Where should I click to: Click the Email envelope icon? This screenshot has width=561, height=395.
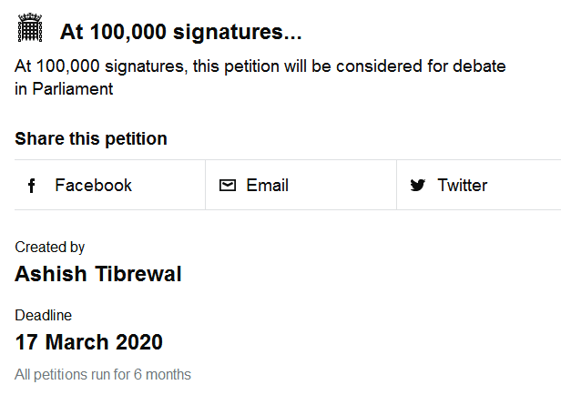click(228, 185)
